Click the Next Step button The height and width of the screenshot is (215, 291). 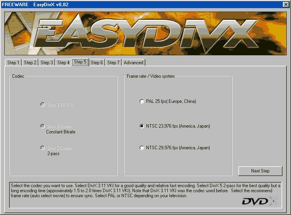click(260, 171)
